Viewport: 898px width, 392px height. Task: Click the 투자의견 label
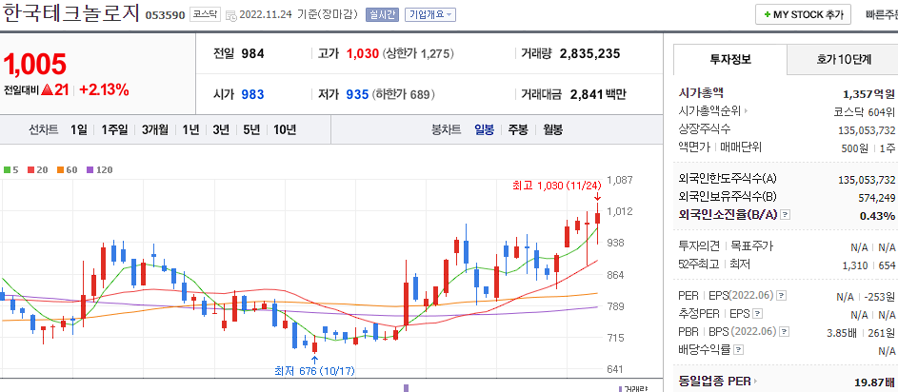699,246
